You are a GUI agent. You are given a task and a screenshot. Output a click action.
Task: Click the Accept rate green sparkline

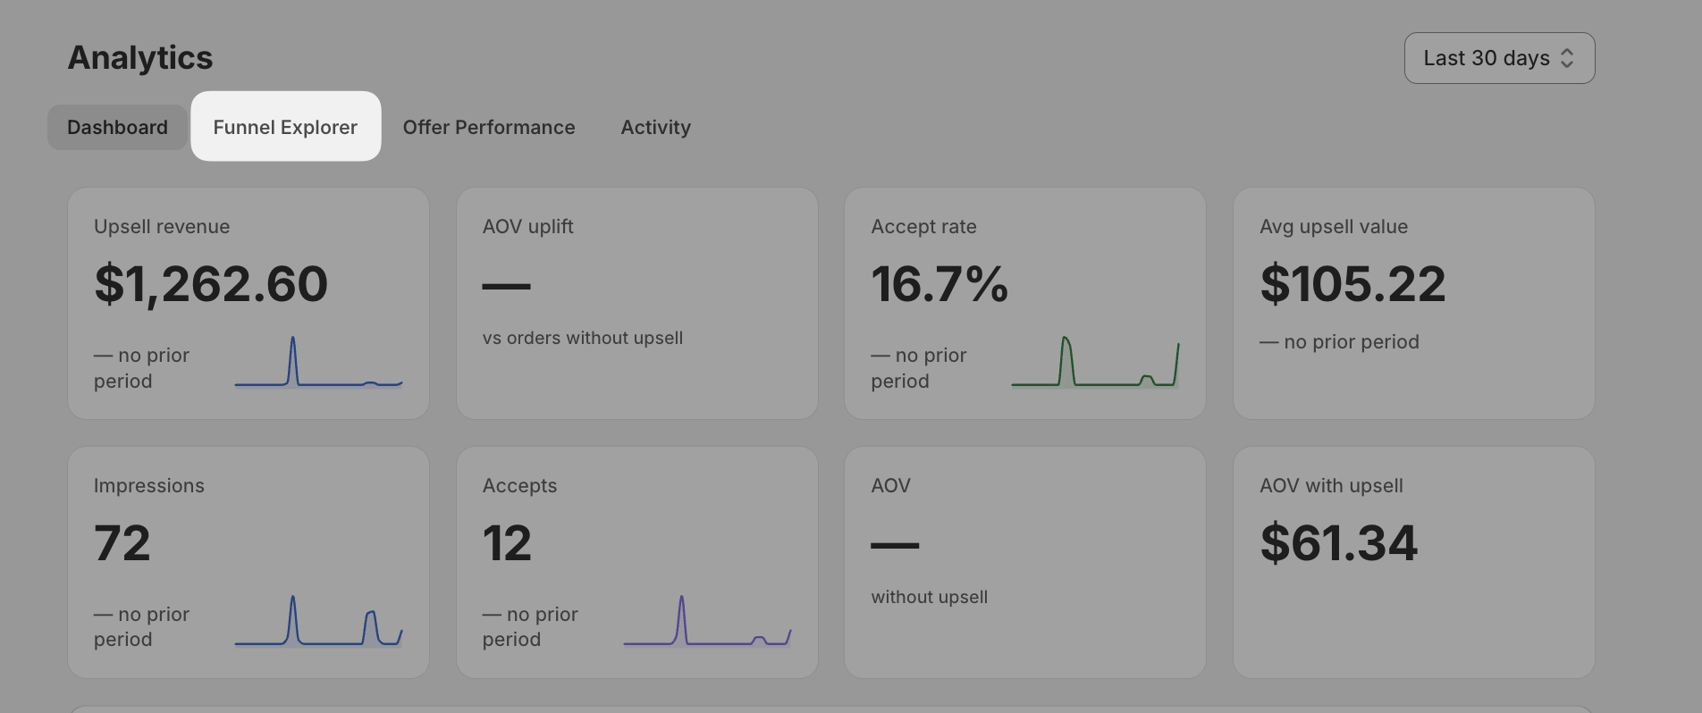click(1095, 362)
